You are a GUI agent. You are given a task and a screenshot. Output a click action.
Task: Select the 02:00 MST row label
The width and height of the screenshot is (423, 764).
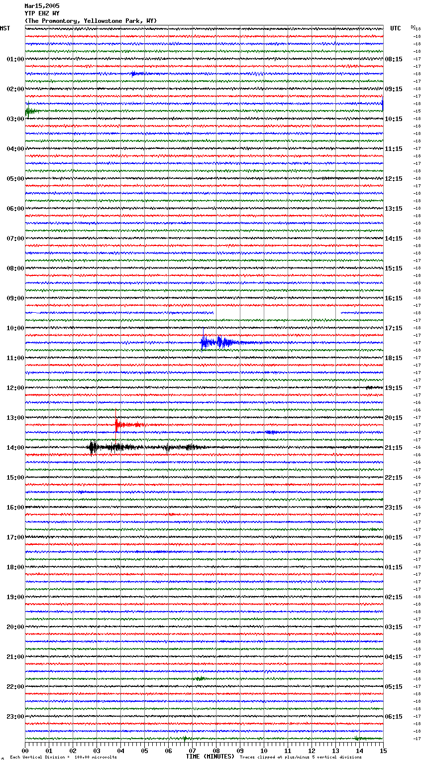(15, 89)
